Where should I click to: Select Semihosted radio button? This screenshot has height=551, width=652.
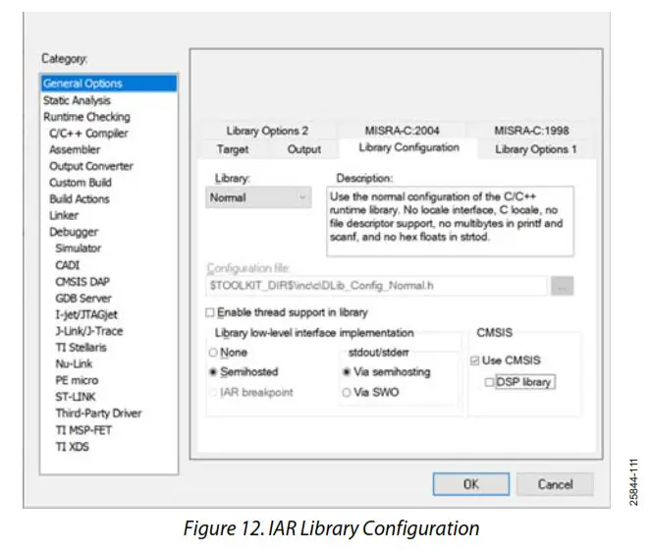[213, 372]
